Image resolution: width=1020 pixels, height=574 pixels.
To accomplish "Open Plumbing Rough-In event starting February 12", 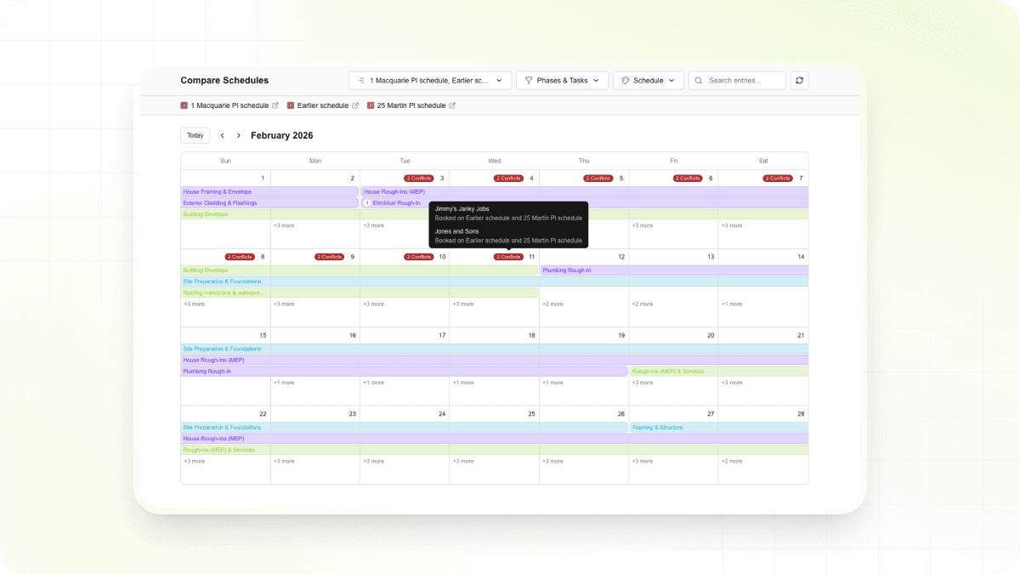I will click(674, 270).
